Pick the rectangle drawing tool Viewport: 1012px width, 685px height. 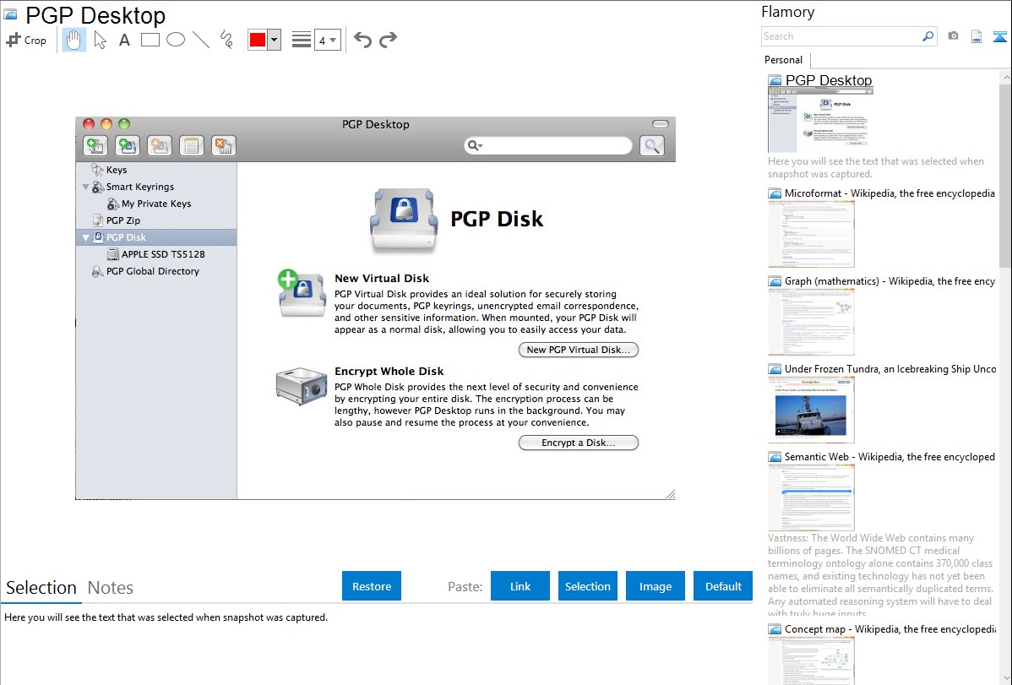pos(150,40)
